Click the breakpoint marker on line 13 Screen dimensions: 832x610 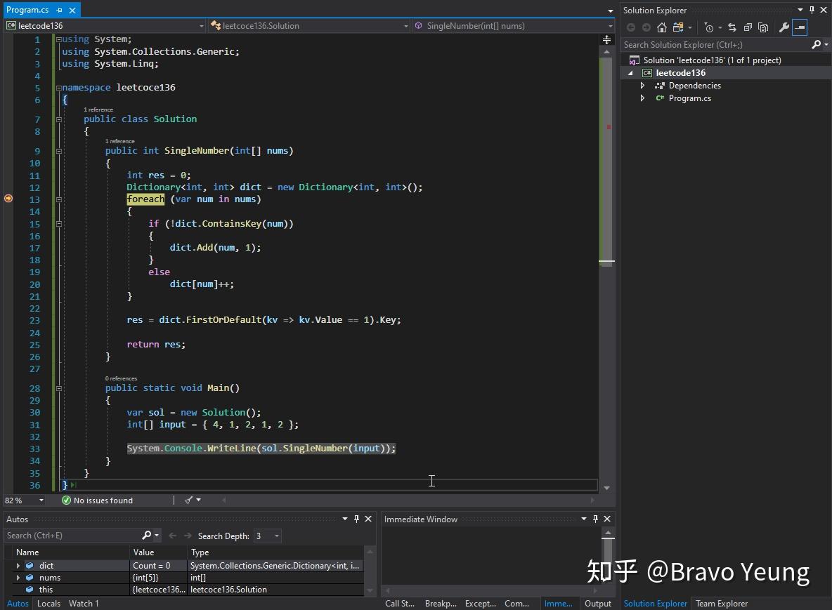click(8, 199)
